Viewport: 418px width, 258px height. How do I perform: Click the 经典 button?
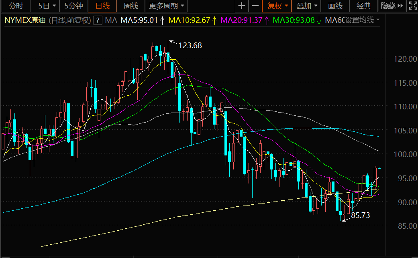coord(364,6)
